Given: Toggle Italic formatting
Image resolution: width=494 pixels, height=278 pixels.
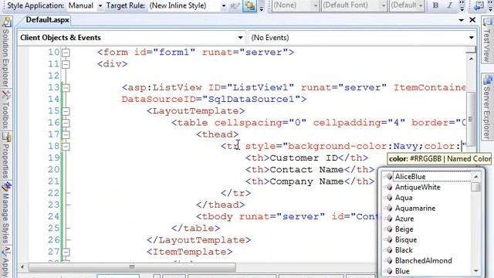Looking at the screenshot, I should pyautogui.click(x=449, y=5).
